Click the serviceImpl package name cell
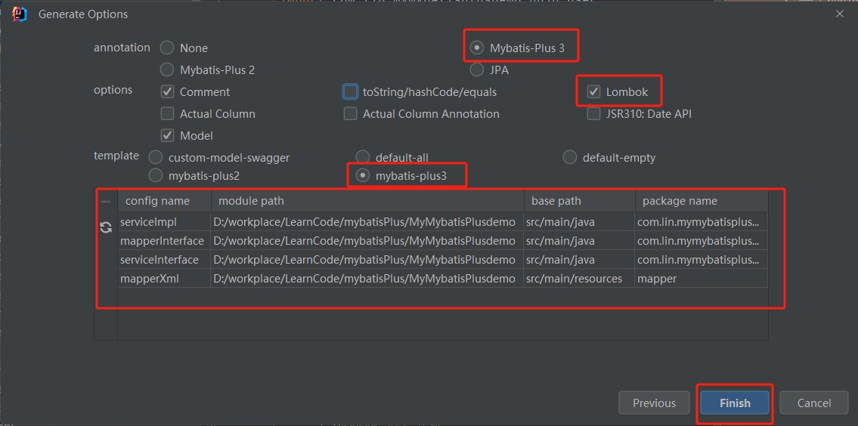Image resolution: width=858 pixels, height=426 pixels. [x=701, y=222]
